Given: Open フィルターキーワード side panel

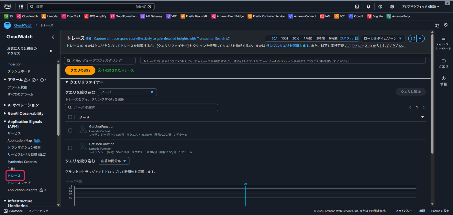Looking at the screenshot, I should coord(443,43).
